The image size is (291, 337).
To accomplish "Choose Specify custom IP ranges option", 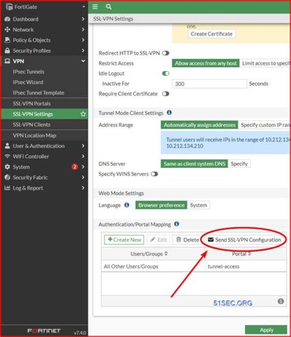I will point(264,125).
